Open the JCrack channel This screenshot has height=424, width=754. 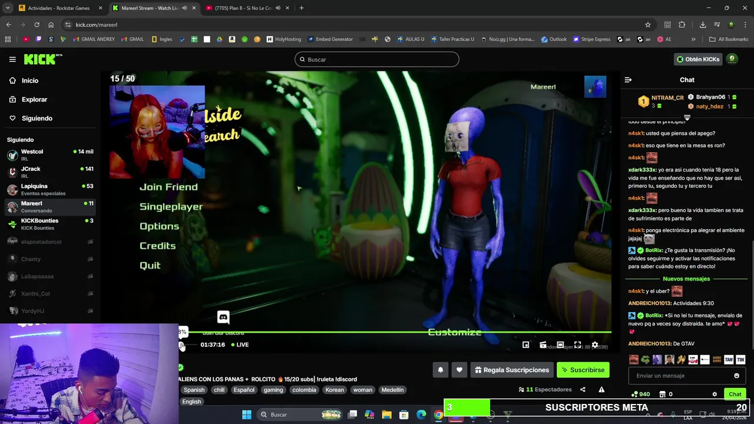[50, 173]
